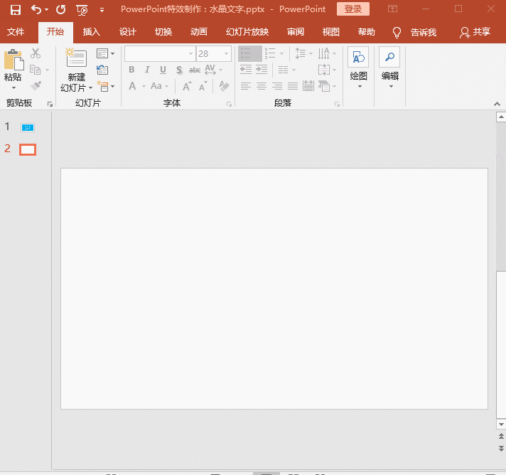Screen dimensions: 506x475
Task: Align text left
Action: pos(246,86)
